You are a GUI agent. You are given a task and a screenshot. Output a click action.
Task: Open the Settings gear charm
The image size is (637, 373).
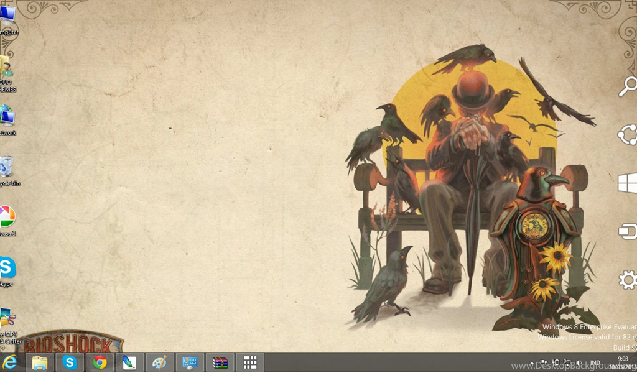(628, 280)
